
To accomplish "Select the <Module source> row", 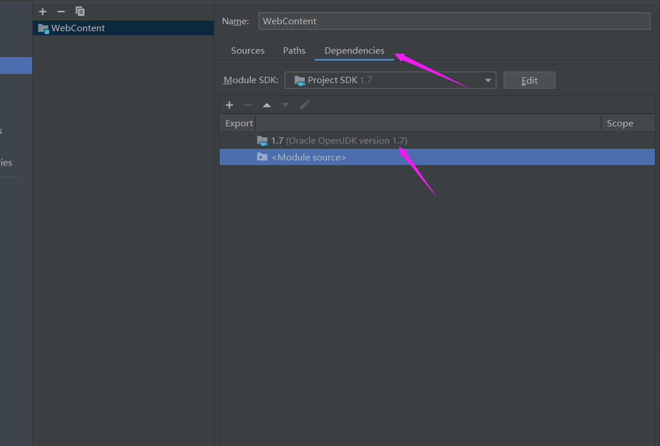I will (437, 157).
